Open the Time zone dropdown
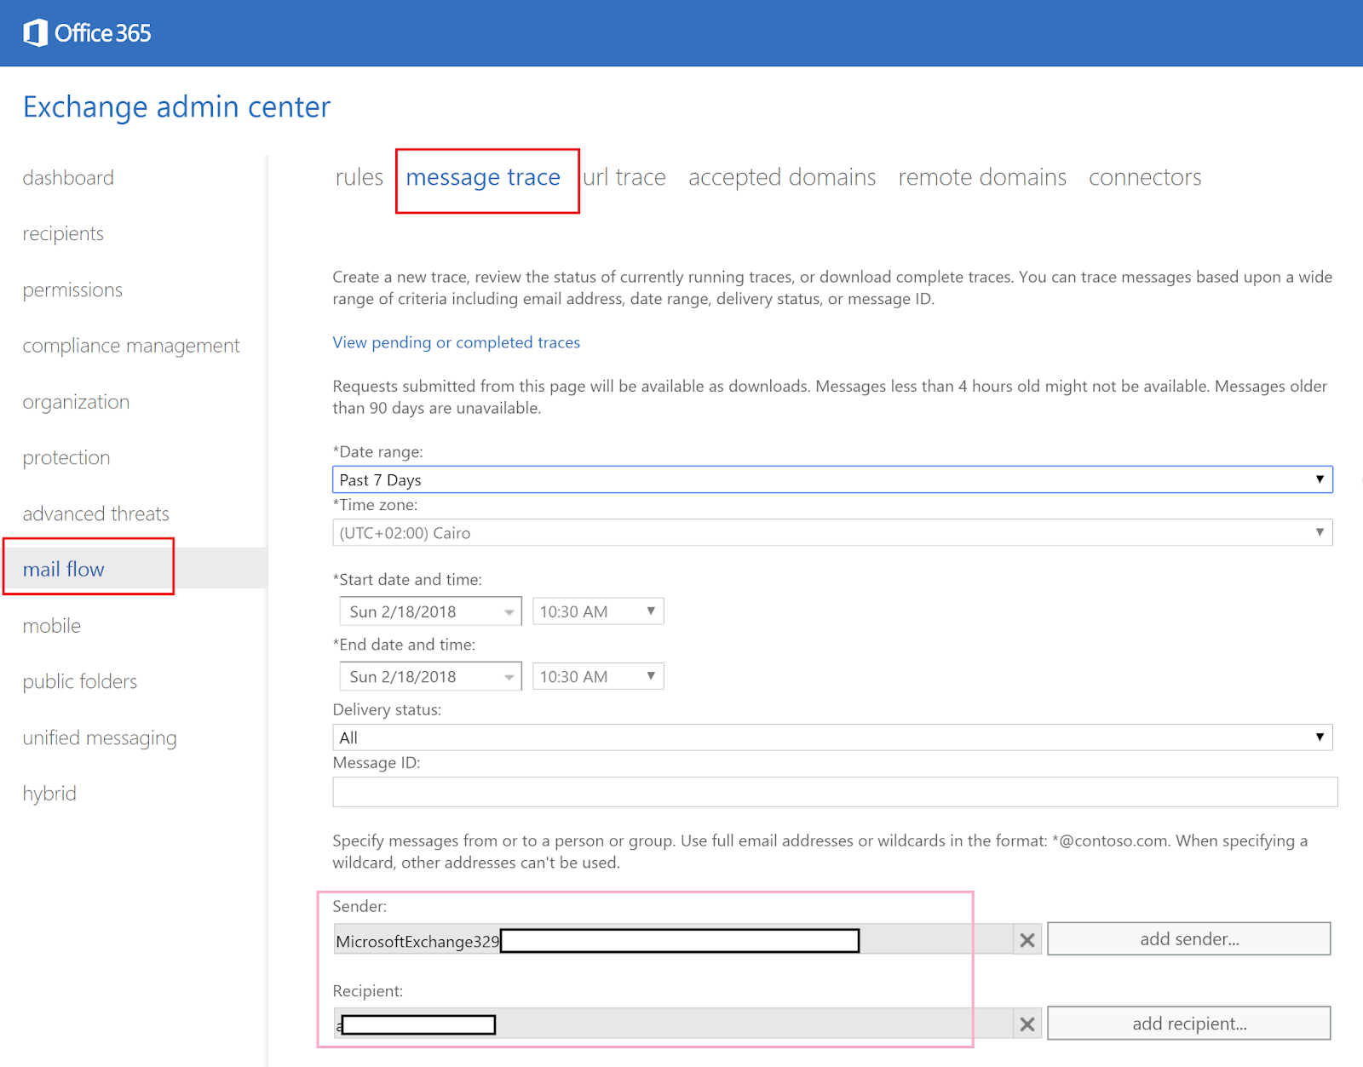The height and width of the screenshot is (1067, 1363). point(832,533)
